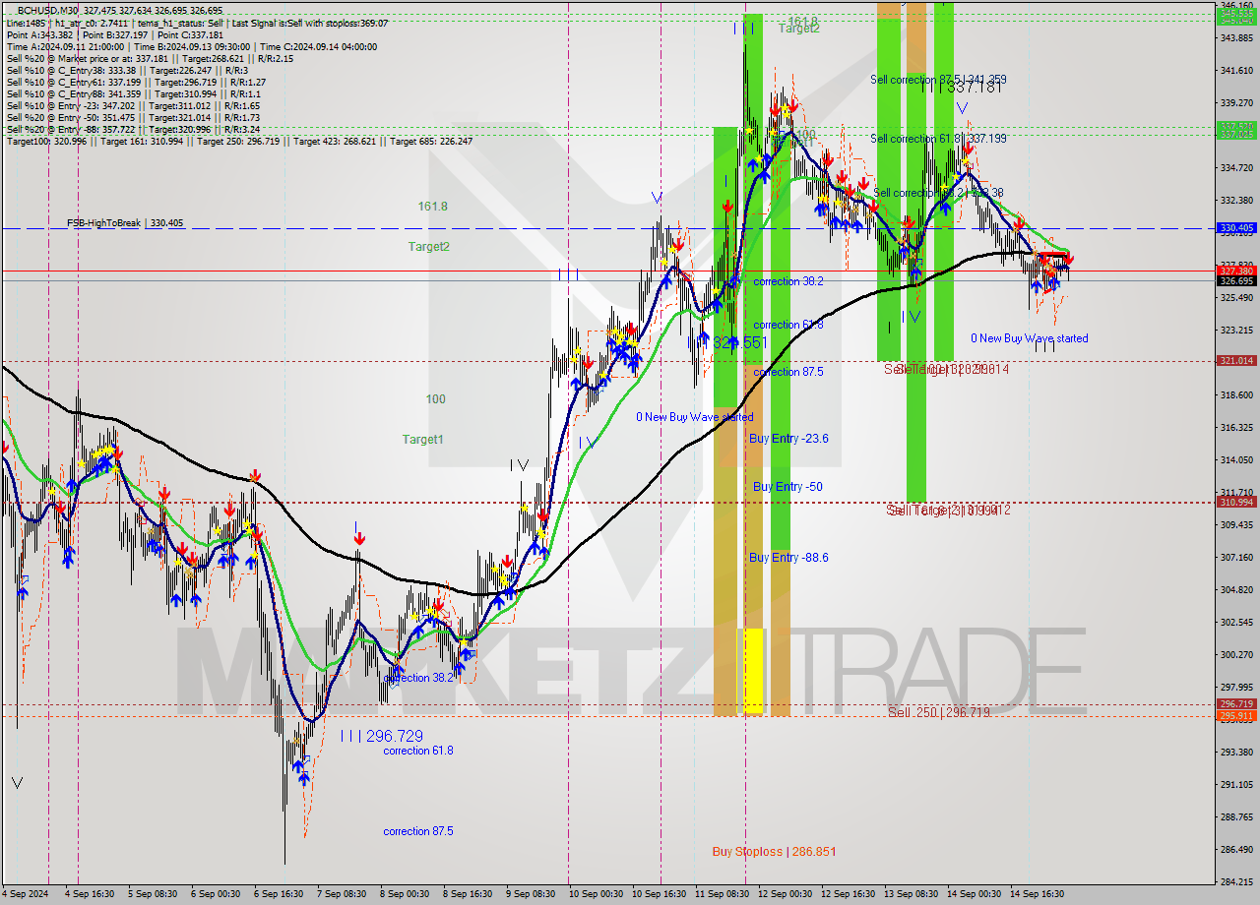Screen dimensions: 1260x905
Task: Click the 300.270 price scale value
Action: click(1236, 655)
